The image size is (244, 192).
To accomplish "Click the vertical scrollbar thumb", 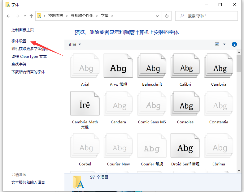I will pyautogui.click(x=239, y=63).
